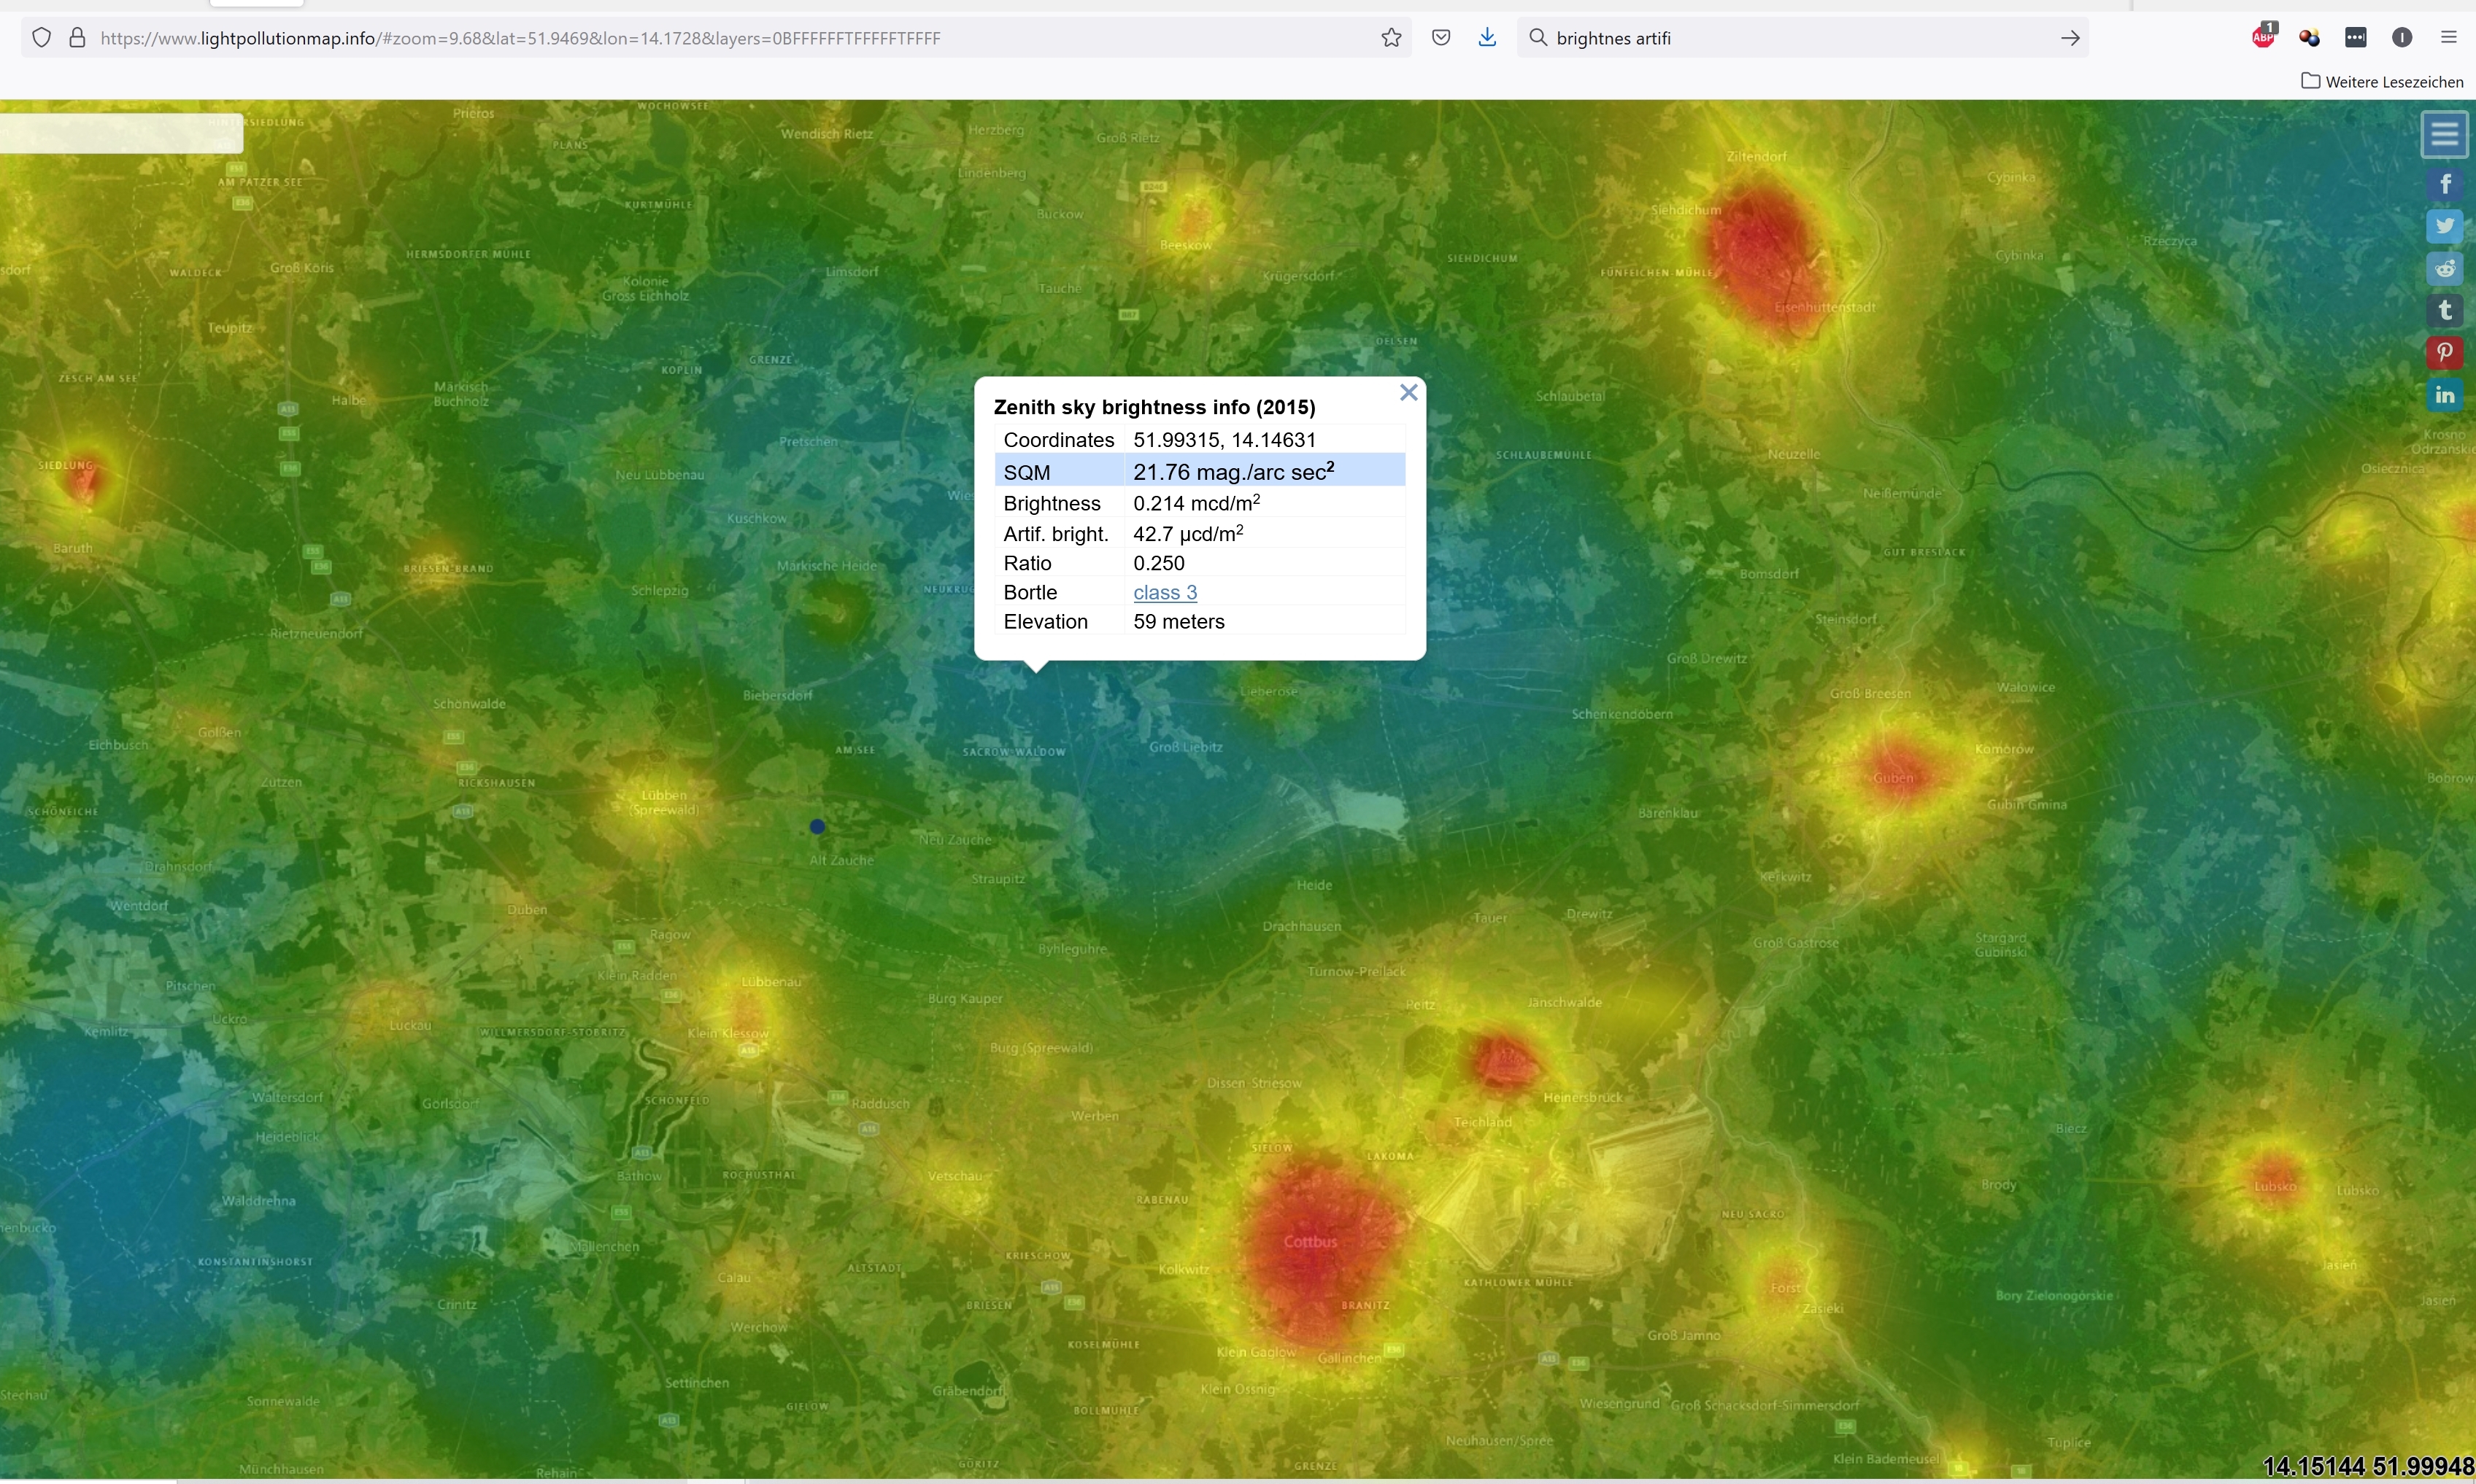
Task: Save page to Pocket
Action: click(x=1441, y=38)
